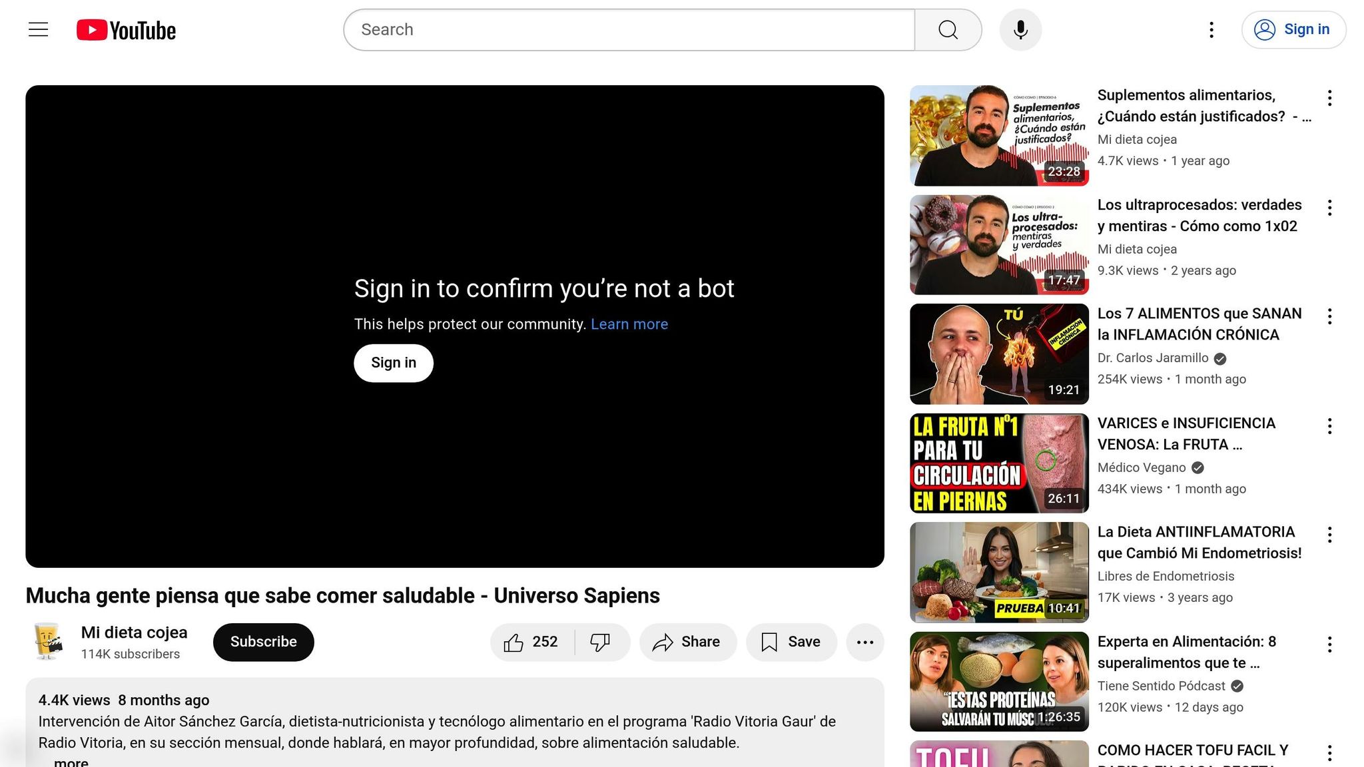
Task: Click the main video title text
Action: pos(342,596)
